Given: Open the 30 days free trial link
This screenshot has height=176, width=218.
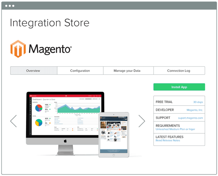Looking at the screenshot, I should (198, 102).
